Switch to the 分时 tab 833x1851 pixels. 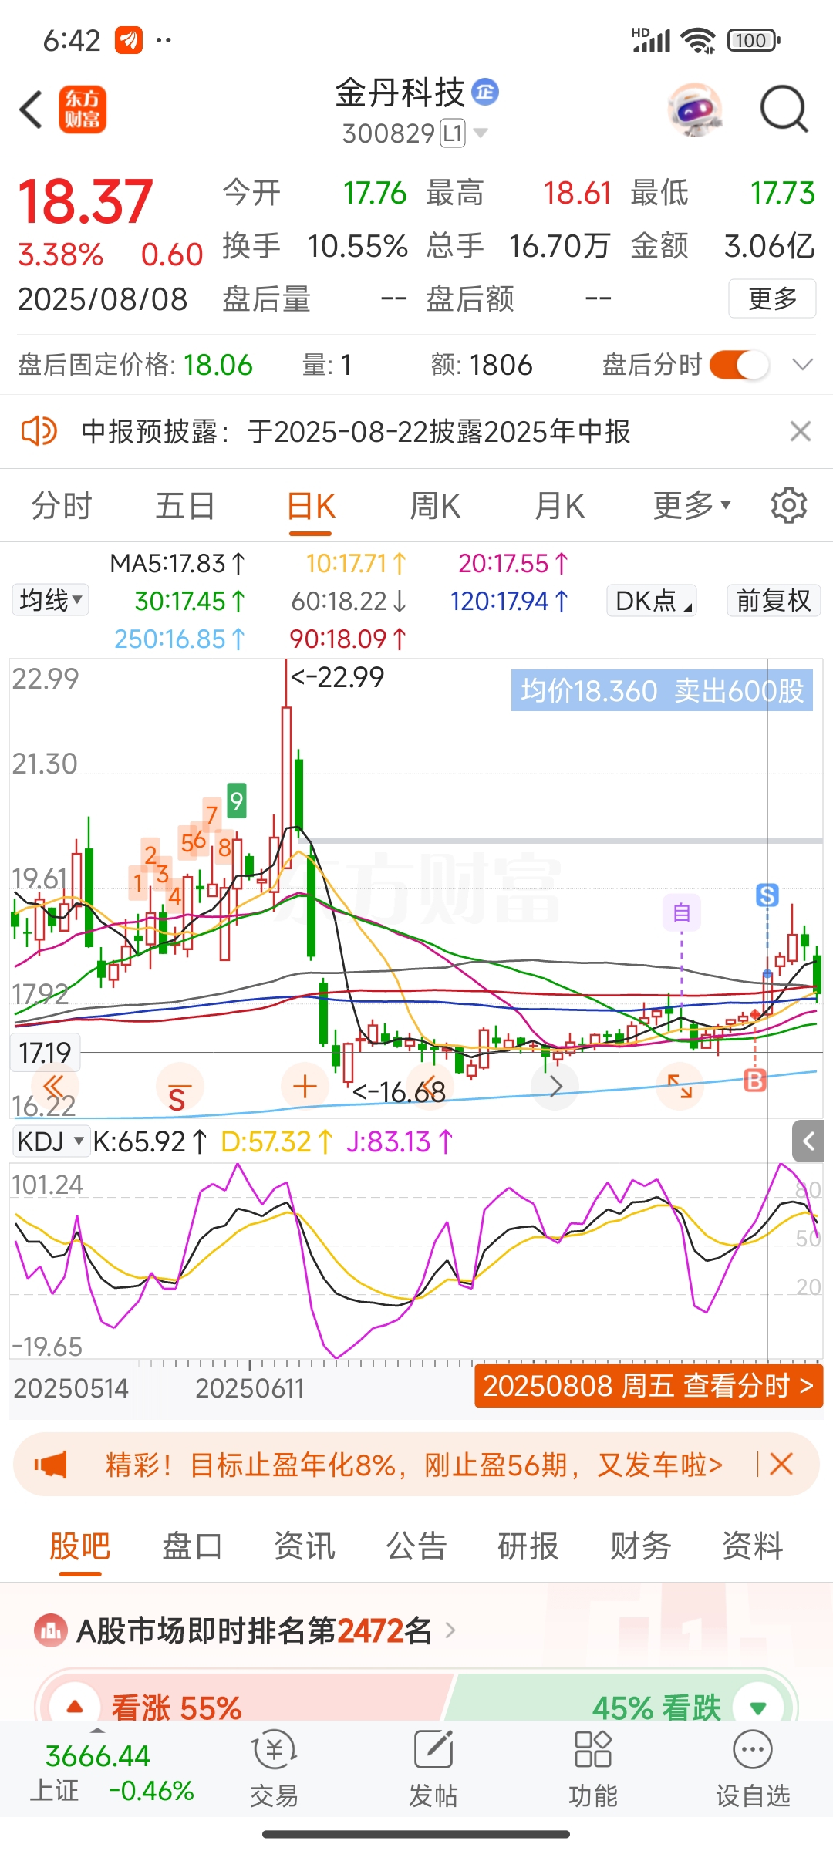62,506
